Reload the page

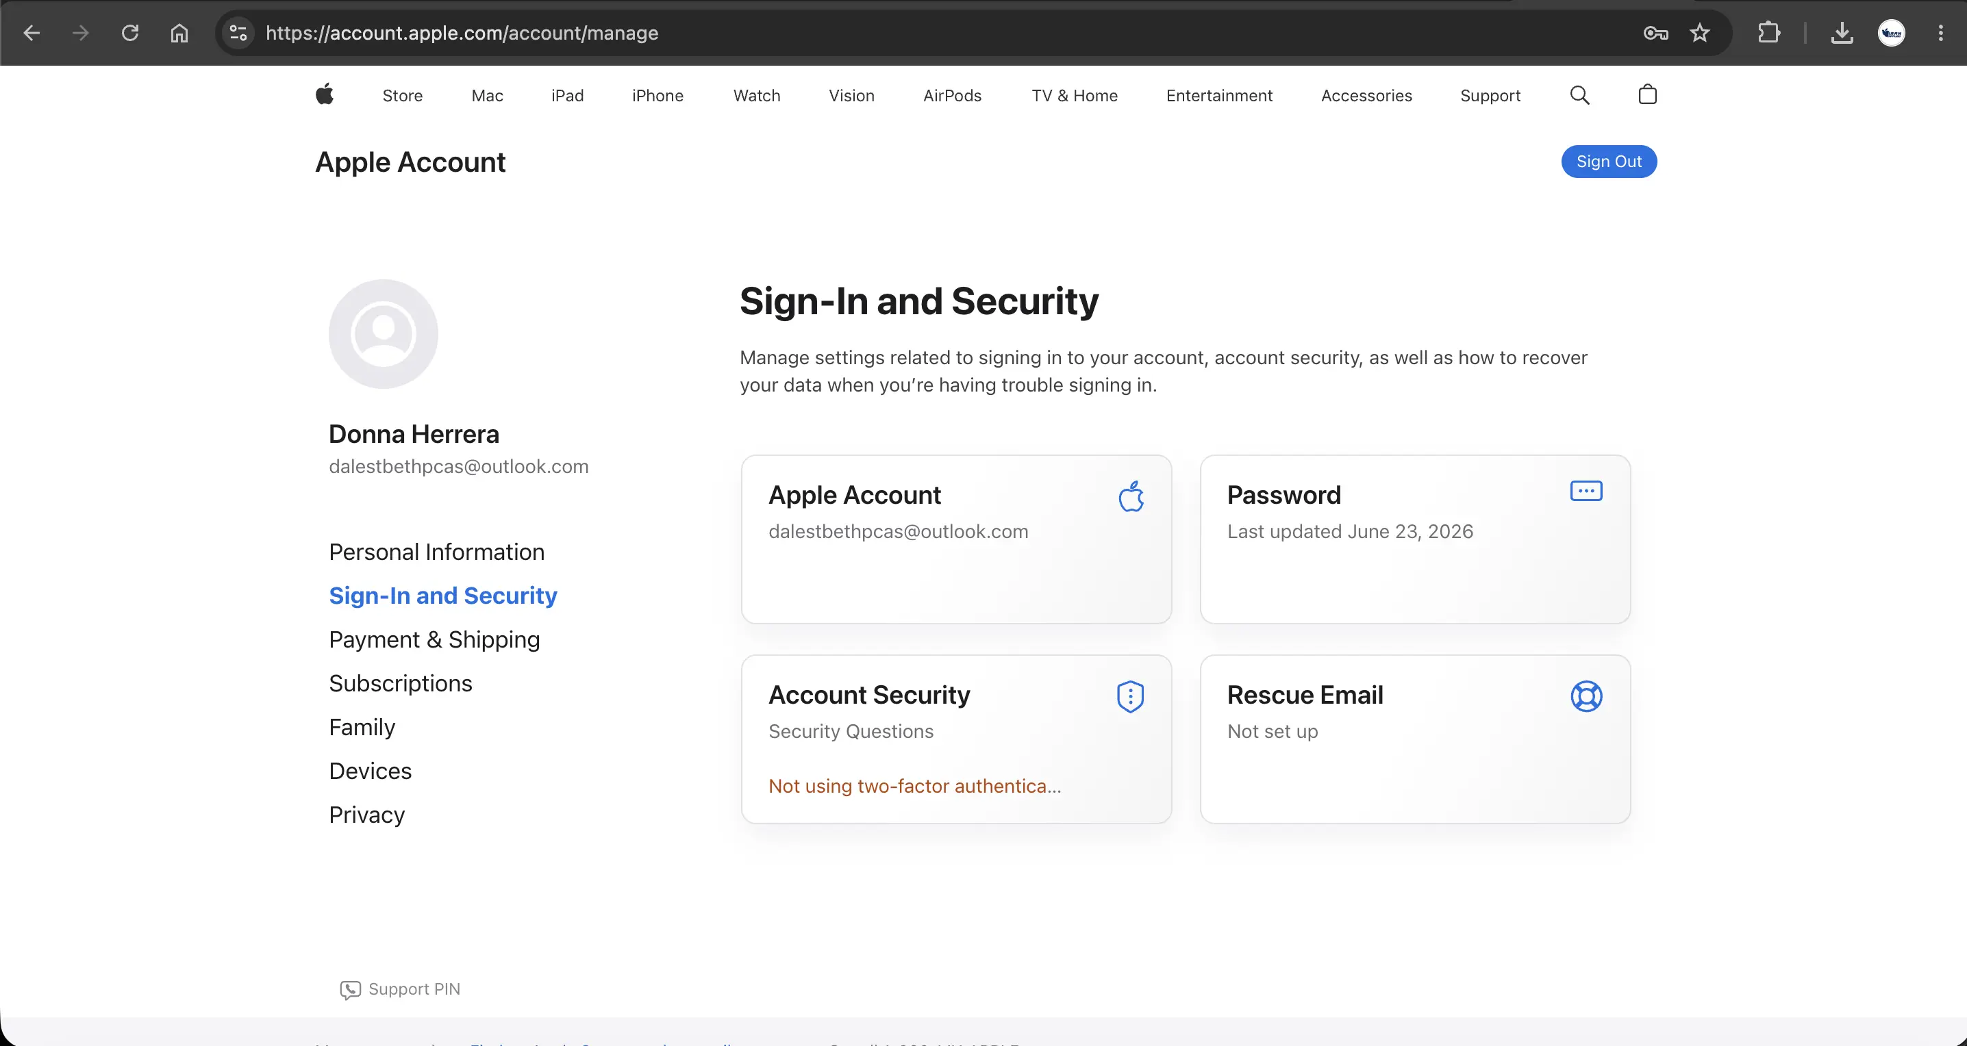[x=130, y=33]
